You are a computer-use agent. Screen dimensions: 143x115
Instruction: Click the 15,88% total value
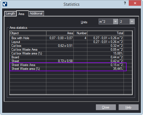(x=118, y=53)
